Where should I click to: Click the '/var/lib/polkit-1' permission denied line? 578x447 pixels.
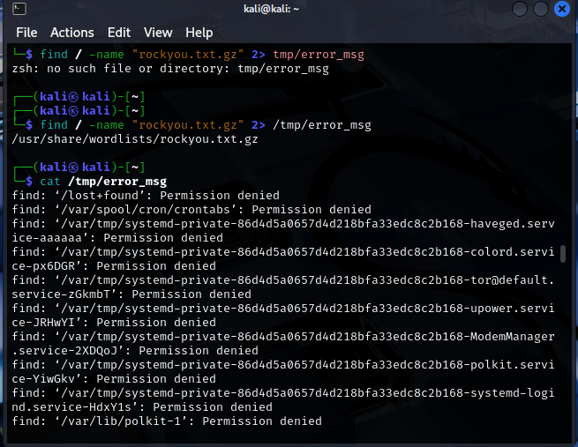(167, 421)
